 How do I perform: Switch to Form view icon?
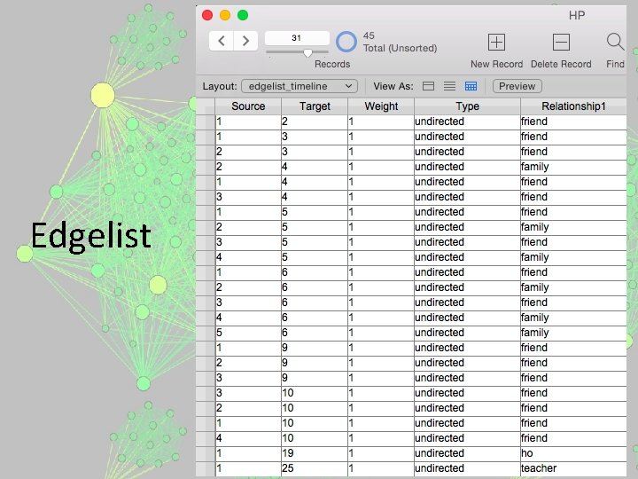(x=428, y=86)
